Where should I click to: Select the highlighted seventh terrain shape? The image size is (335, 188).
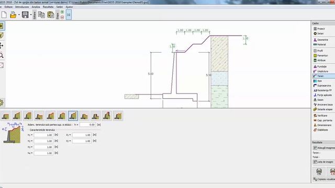[73, 116]
